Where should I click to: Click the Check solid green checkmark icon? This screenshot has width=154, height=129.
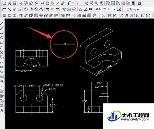click(x=95, y=15)
